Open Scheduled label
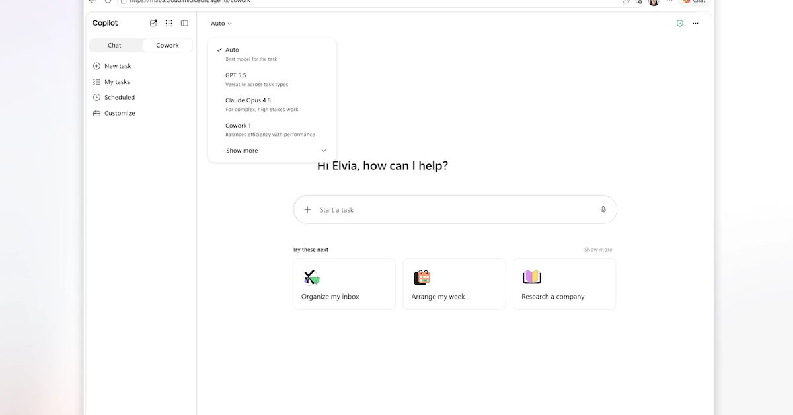793x415 pixels. click(120, 97)
